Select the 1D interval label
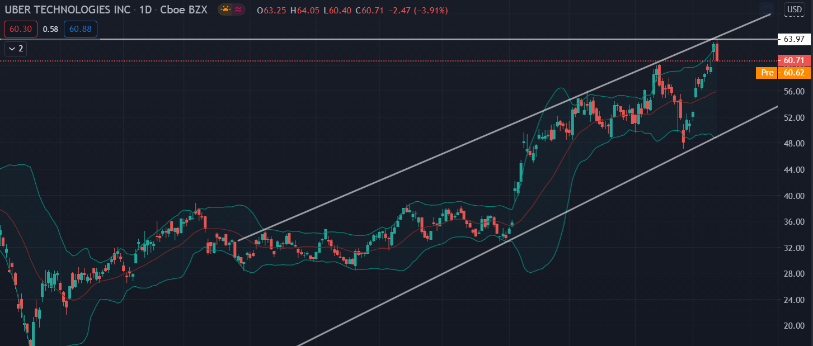Screen dimensions: 813x346 click(x=145, y=10)
